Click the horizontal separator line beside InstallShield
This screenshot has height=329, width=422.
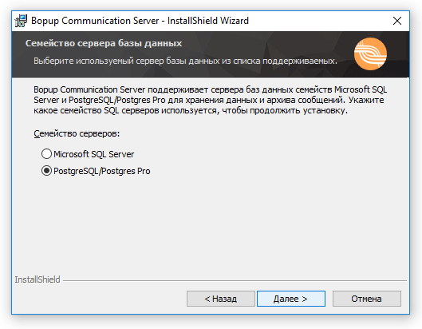(x=235, y=280)
